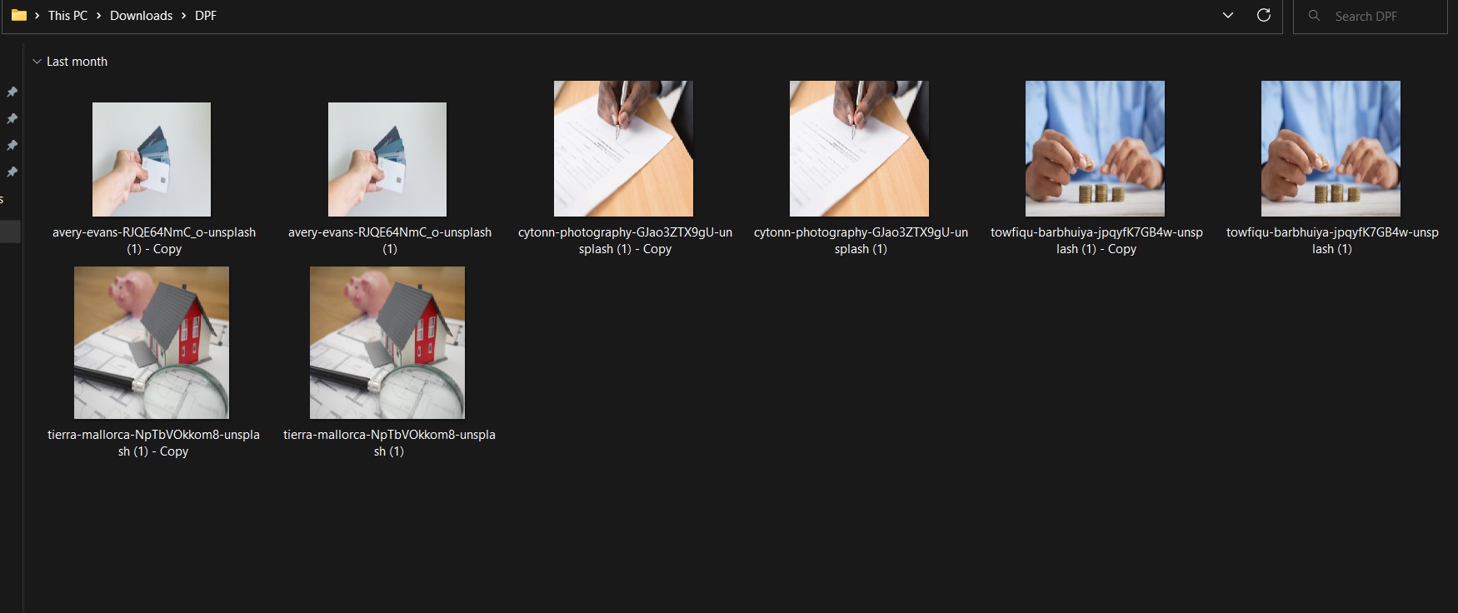Click the towfiqu-barbhuiya unsplash (1) file name label
Image resolution: width=1458 pixels, height=613 pixels.
point(1331,241)
